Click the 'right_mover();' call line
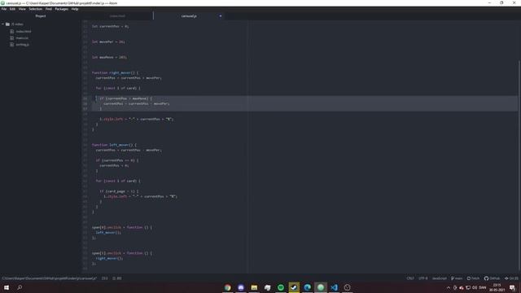The image size is (521, 293). coord(109,258)
